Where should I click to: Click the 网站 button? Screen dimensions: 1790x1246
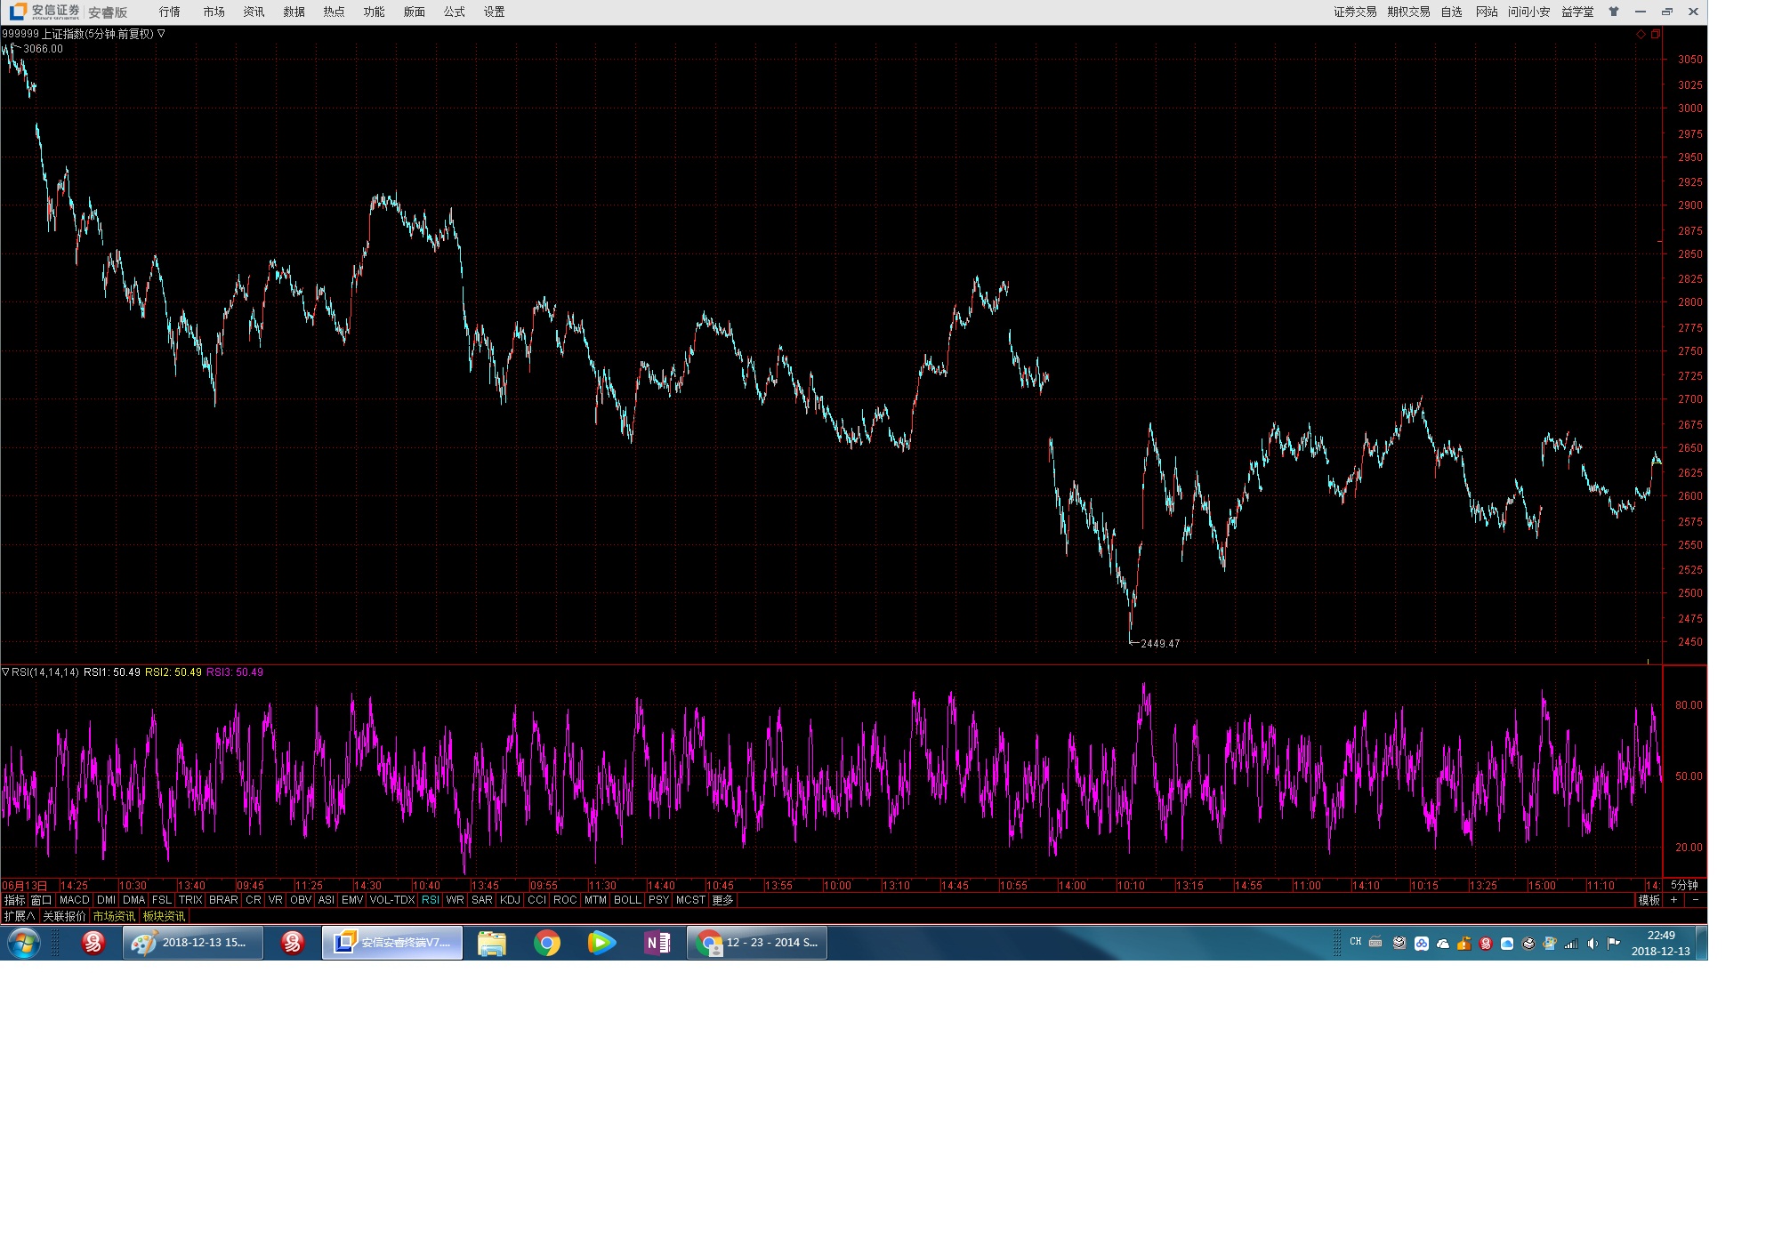[1487, 12]
